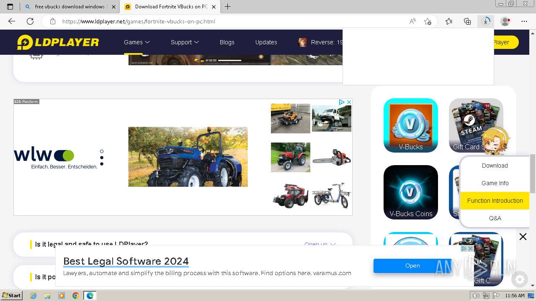Image resolution: width=536 pixels, height=301 pixels.
Task: Reload the current page
Action: 30,21
